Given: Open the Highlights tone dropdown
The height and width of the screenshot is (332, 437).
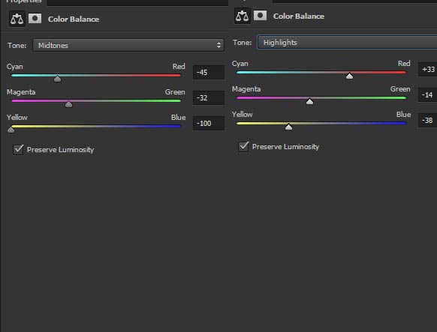Looking at the screenshot, I should (x=347, y=42).
